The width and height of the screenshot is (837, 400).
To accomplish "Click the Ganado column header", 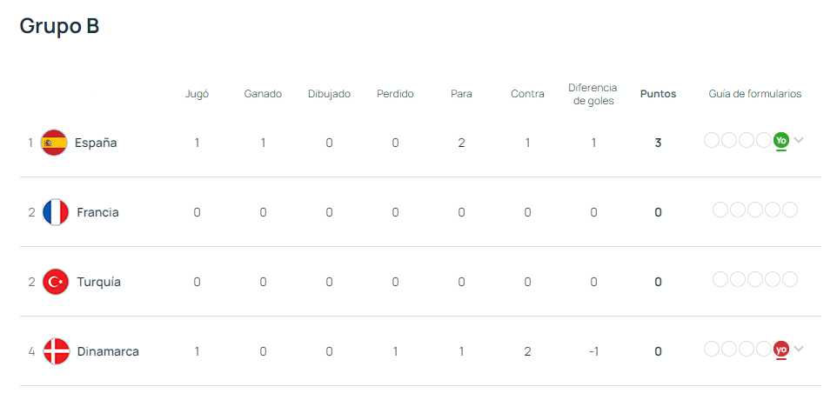I will click(x=263, y=94).
